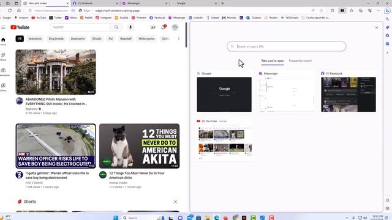
Task: Open the Favorites toolbar icon
Action: coord(351,10)
